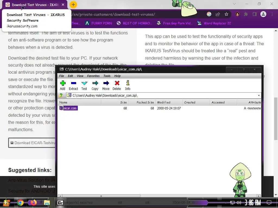Open the Info tool in 7-Zip
278x208 pixels.
click(128, 85)
